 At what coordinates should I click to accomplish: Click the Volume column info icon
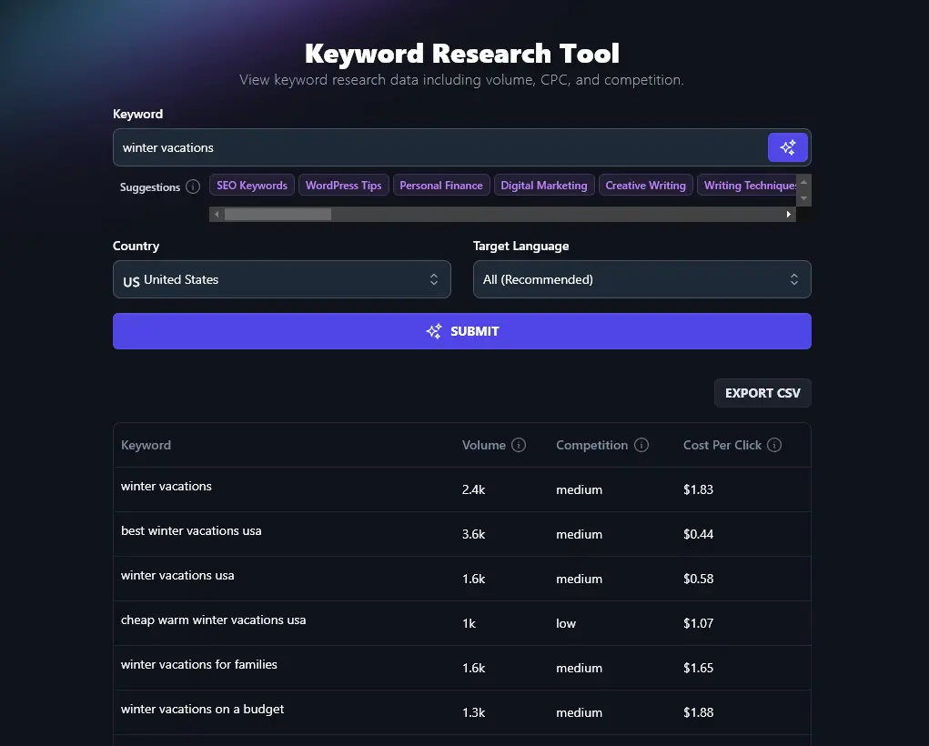point(520,445)
